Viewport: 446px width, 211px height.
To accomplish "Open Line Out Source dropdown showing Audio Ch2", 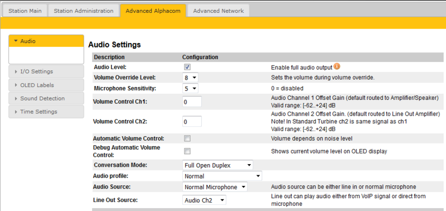I will point(204,200).
